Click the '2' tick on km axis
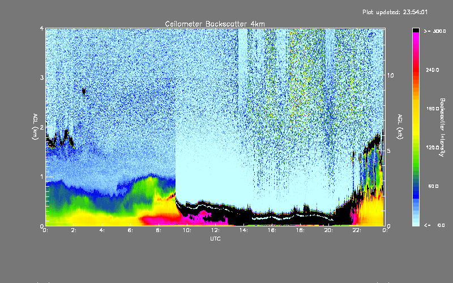This screenshot has width=453, height=283. 42,127
